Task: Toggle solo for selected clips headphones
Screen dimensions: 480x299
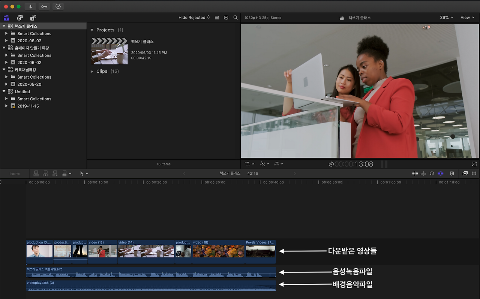Action: [432, 173]
